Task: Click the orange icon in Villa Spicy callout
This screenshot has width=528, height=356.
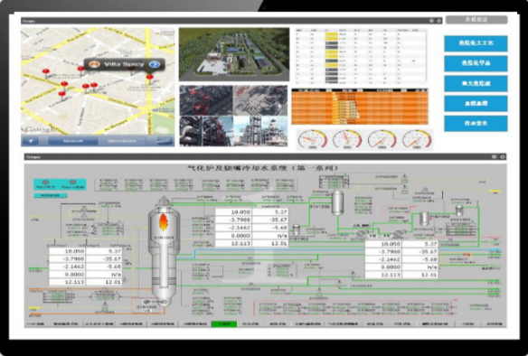Action: pyautogui.click(x=94, y=64)
